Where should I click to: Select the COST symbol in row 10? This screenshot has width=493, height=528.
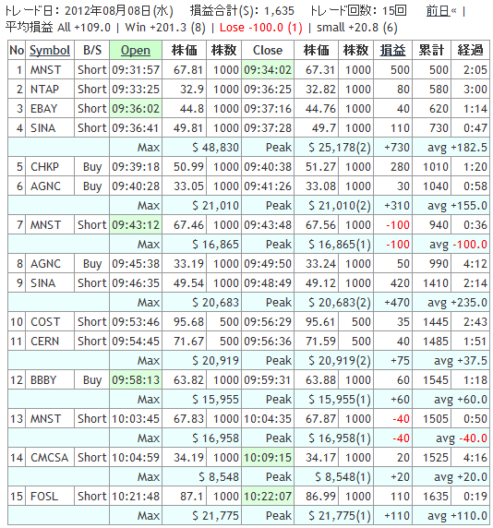[45, 321]
